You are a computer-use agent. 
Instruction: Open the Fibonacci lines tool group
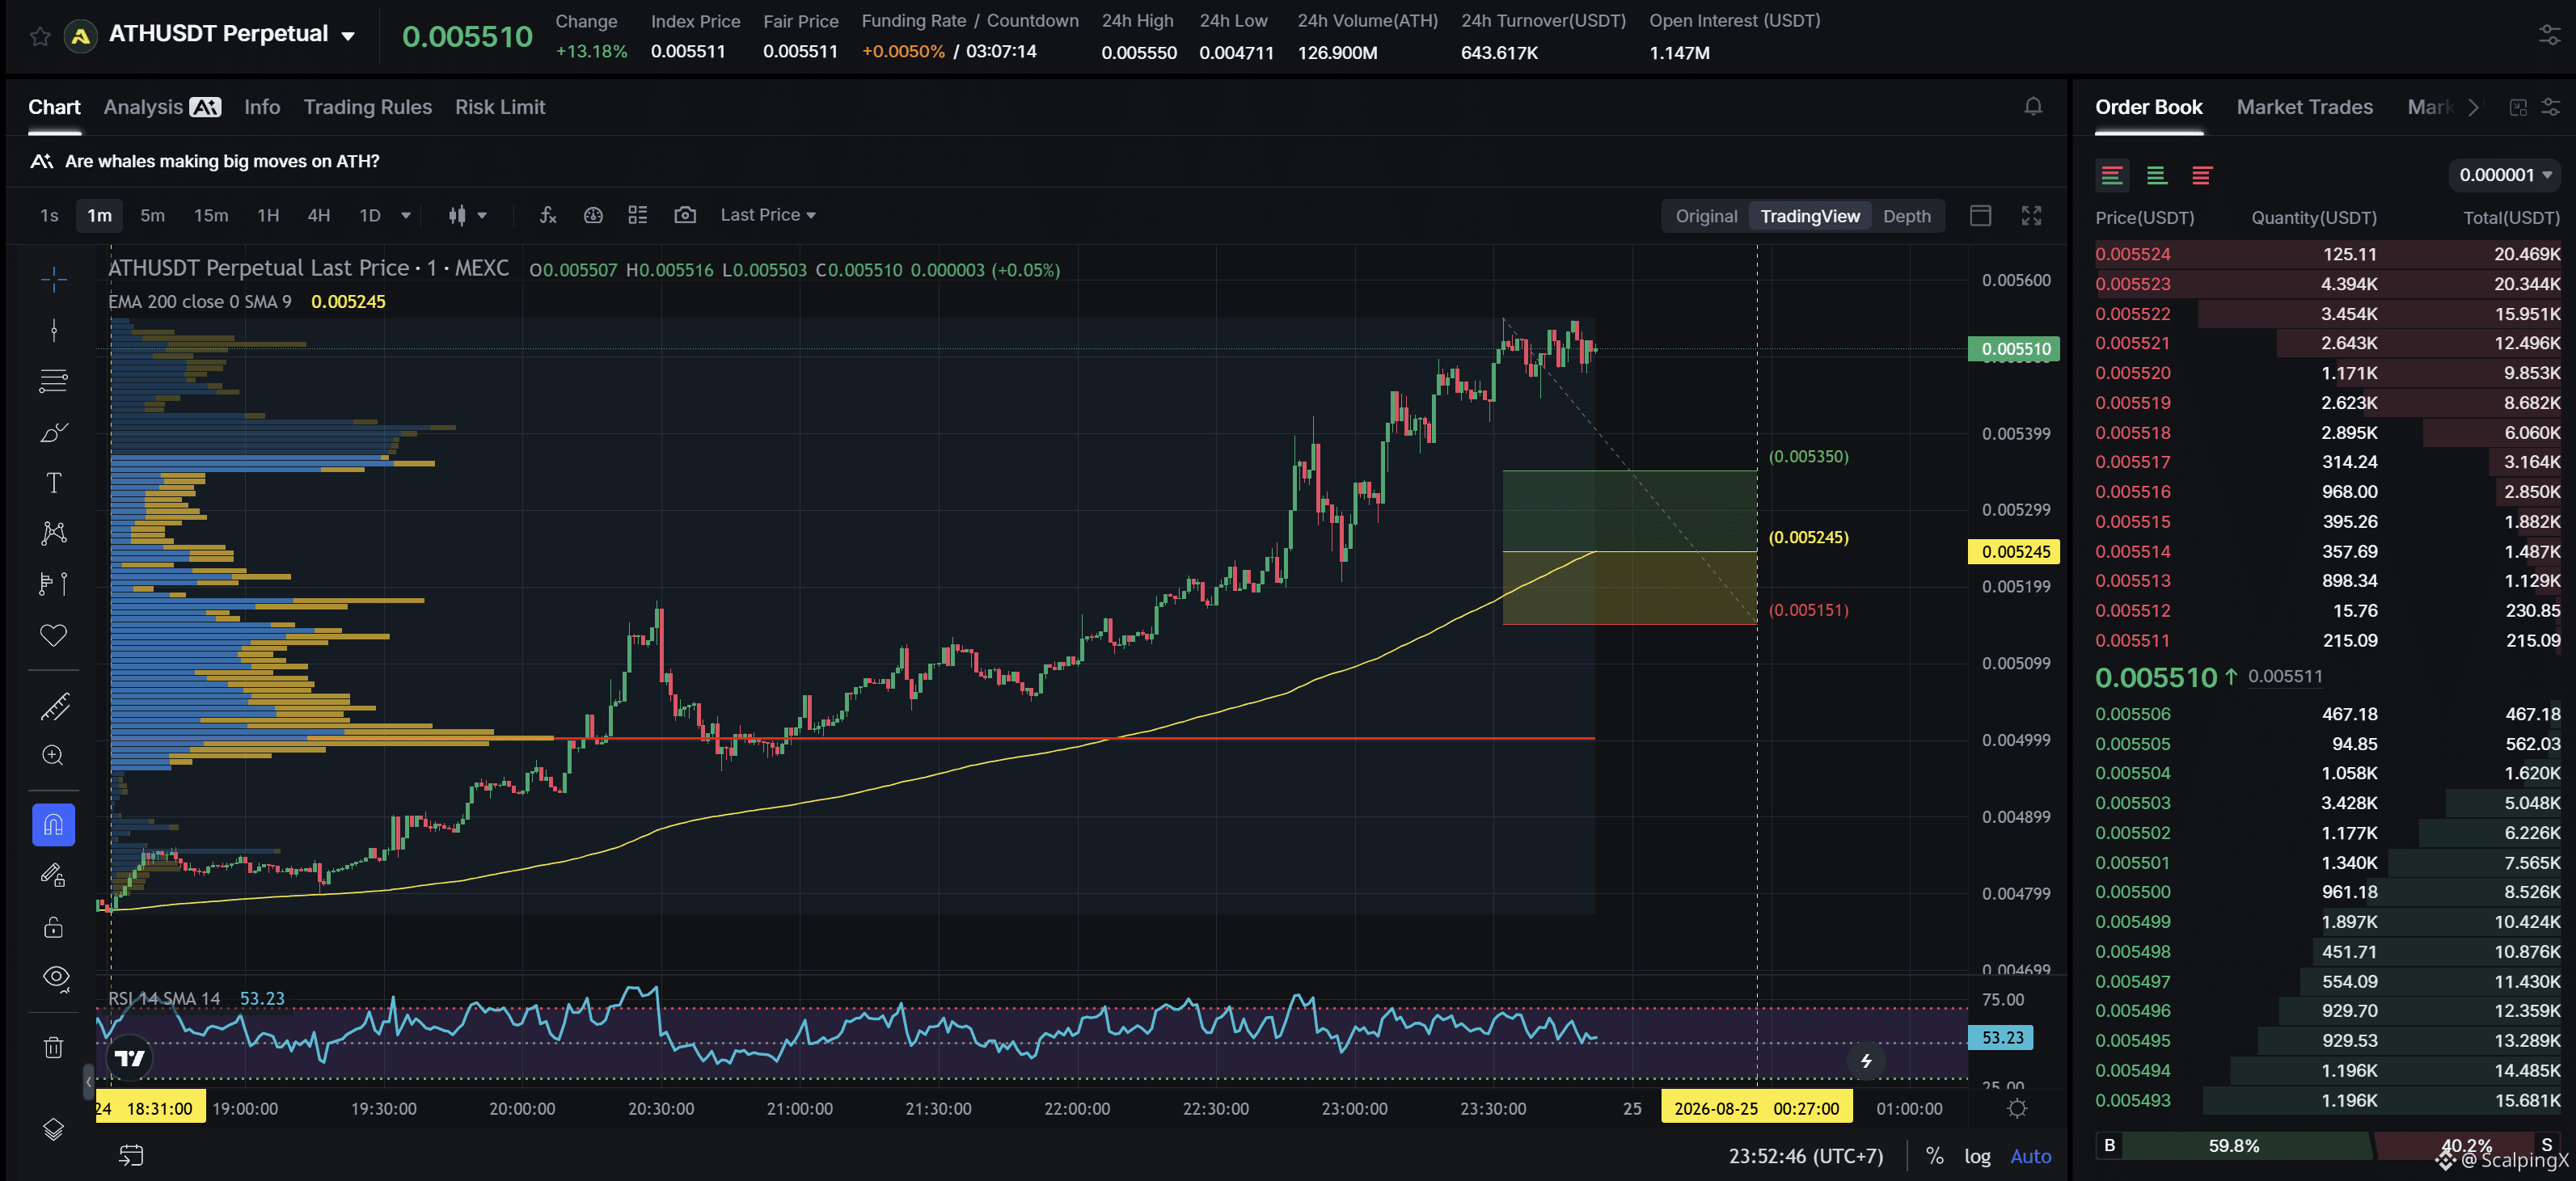click(x=54, y=381)
